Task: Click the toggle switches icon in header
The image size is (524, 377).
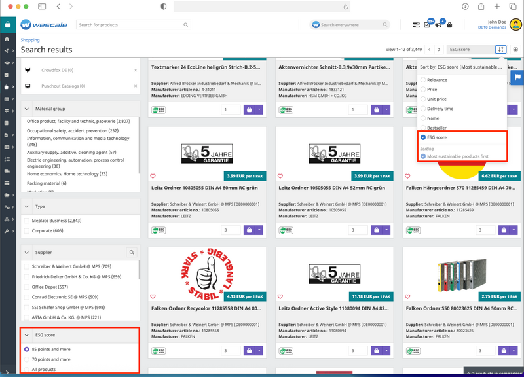Action: 416,25
